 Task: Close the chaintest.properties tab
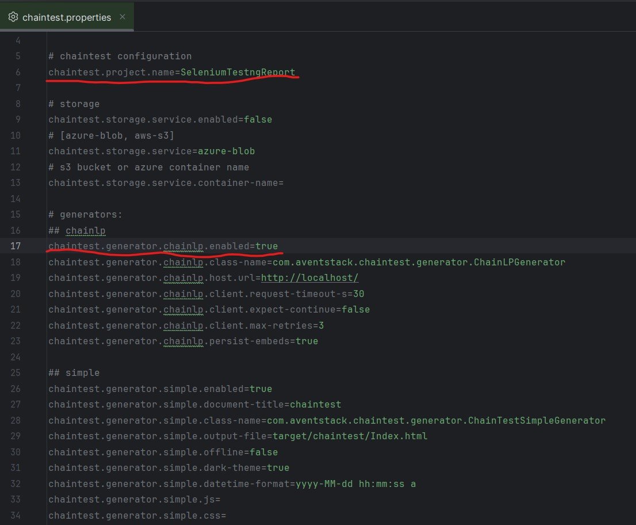tap(122, 17)
